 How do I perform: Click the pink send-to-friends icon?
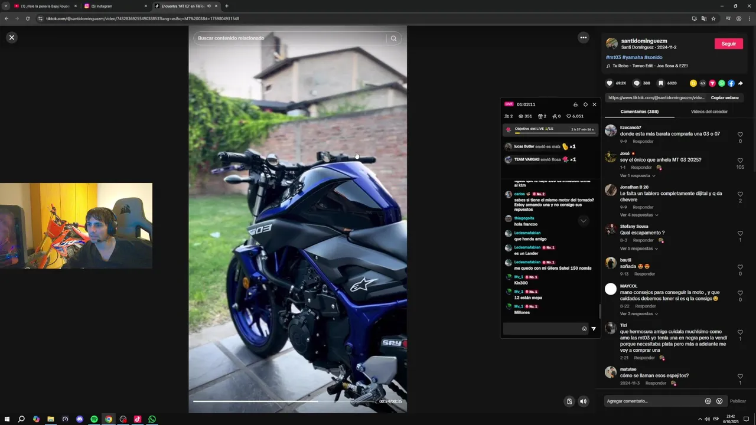[x=712, y=83]
